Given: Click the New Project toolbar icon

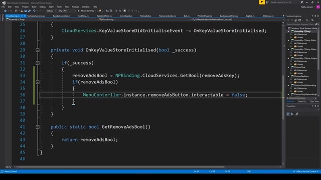Looking at the screenshot, I should click(x=16, y=11).
